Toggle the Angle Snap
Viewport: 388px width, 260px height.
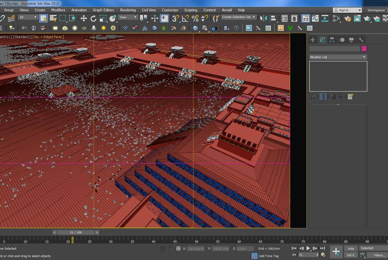185,18
